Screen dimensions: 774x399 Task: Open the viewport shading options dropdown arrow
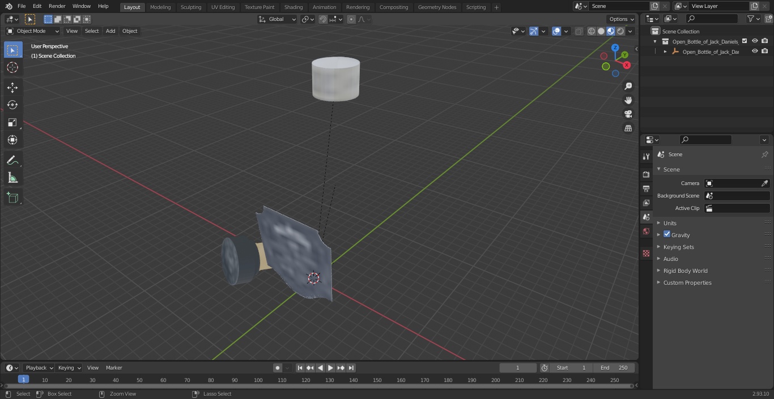[x=630, y=31]
